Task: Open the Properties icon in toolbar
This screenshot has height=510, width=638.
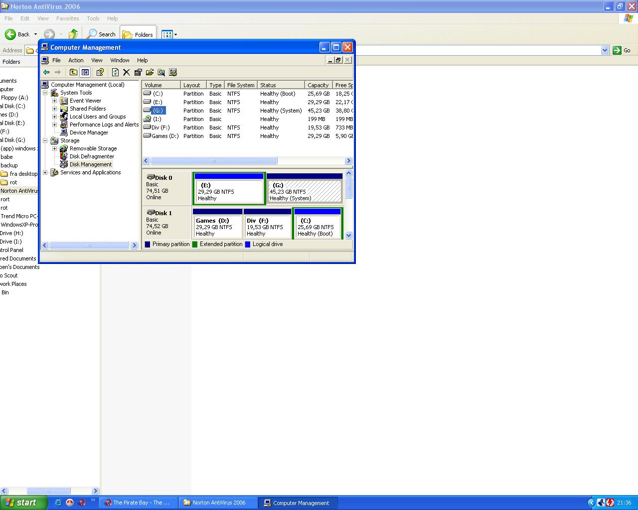Action: click(138, 72)
